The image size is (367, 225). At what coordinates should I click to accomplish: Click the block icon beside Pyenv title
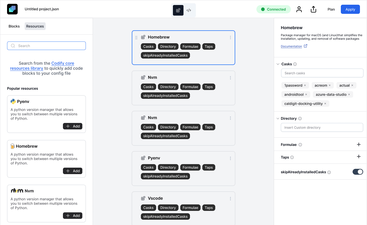(143, 158)
